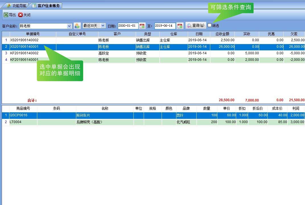The height and width of the screenshot is (205, 305).
Task: Select document row XS201906140001
Action: pos(153,47)
